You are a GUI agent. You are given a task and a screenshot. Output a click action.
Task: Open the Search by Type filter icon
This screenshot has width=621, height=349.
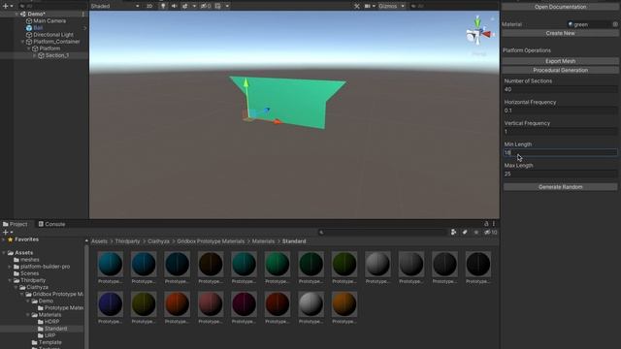(x=453, y=233)
